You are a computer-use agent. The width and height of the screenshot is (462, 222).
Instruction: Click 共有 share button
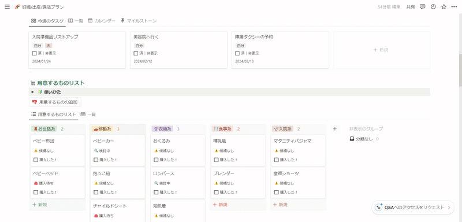(x=411, y=7)
